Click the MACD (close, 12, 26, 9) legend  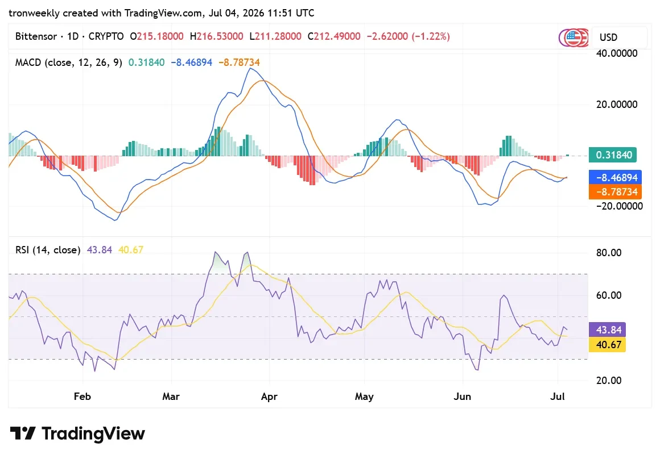[69, 62]
